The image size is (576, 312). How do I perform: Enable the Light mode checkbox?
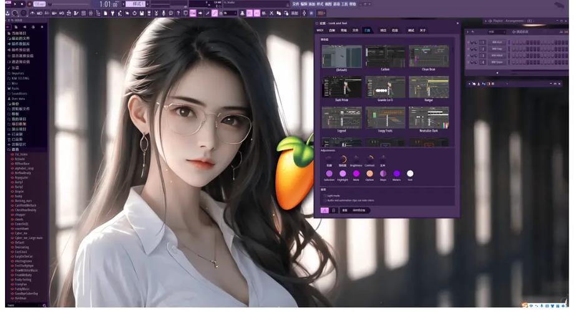click(325, 195)
